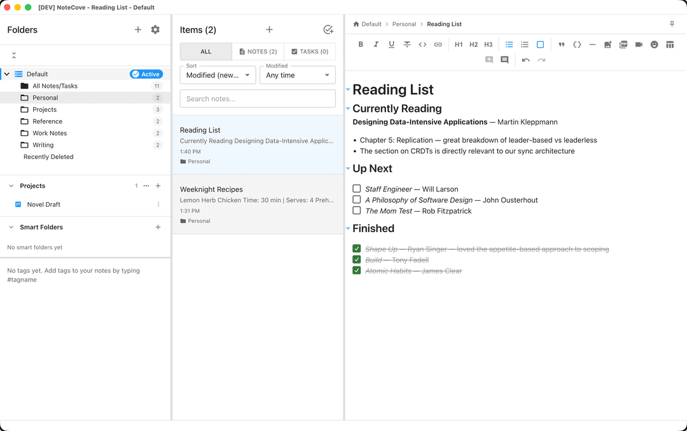687x431 pixels.
Task: Open the emoji picker icon
Action: (653, 44)
